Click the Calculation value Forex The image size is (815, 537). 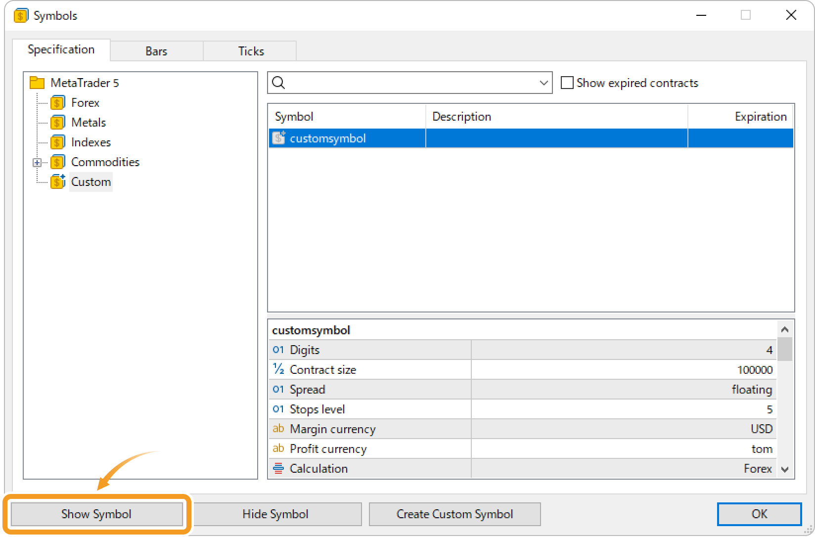pos(758,469)
